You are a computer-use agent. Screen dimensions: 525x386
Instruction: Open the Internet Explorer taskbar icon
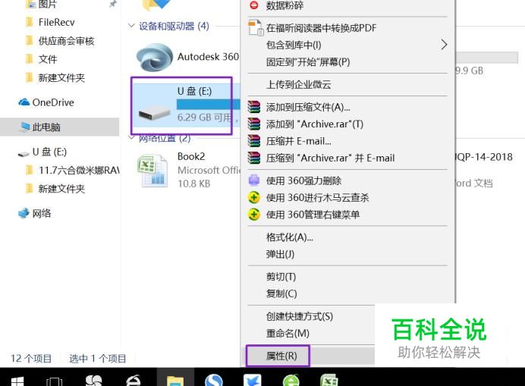133,381
